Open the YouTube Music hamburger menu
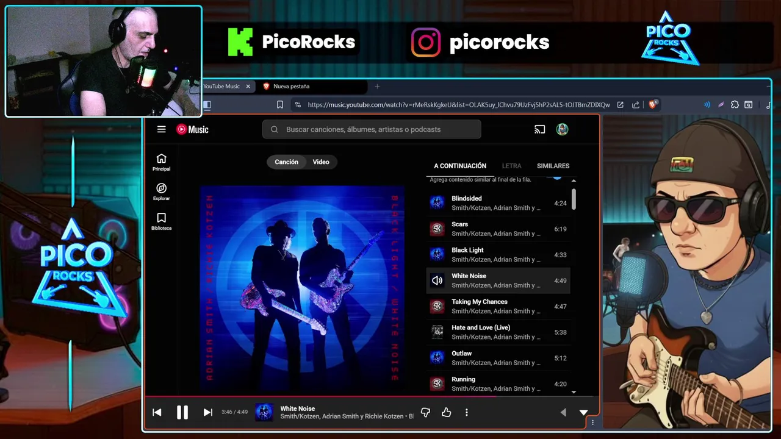The height and width of the screenshot is (439, 781). (x=161, y=129)
